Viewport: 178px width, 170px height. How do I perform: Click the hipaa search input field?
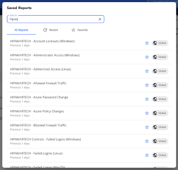(x=56, y=19)
